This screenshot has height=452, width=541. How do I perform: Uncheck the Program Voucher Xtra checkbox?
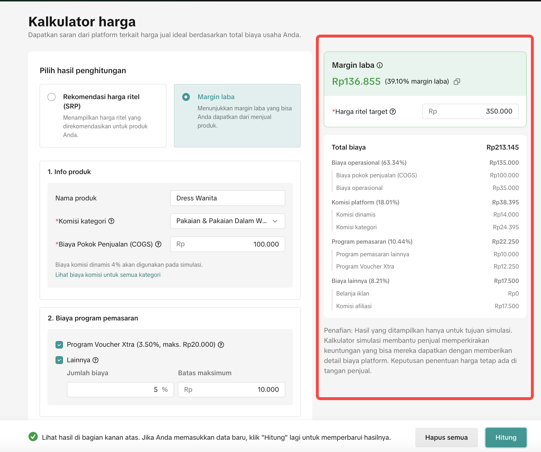click(59, 345)
